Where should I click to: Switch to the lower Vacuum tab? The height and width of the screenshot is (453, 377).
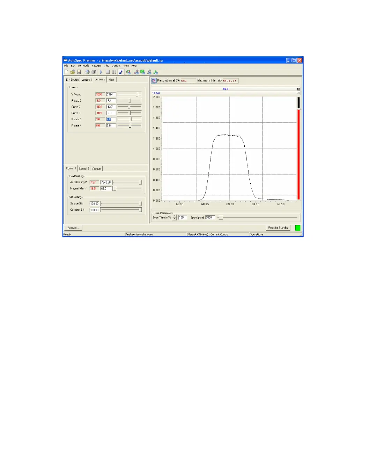(96, 168)
